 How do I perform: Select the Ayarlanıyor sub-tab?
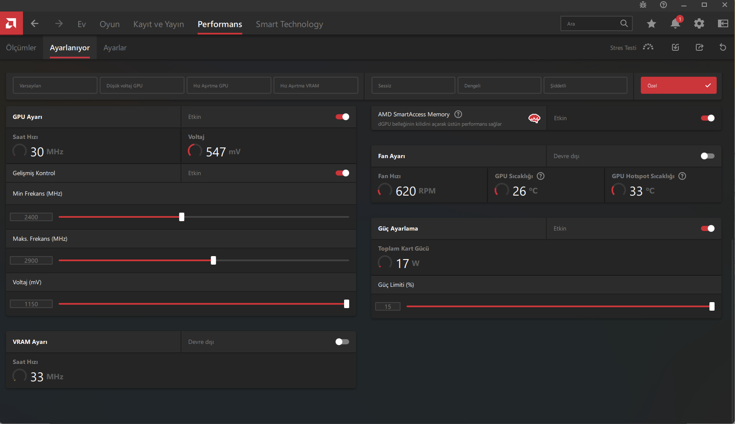[70, 48]
